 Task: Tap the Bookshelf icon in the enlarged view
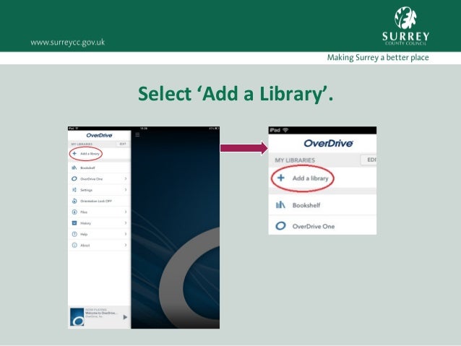280,204
